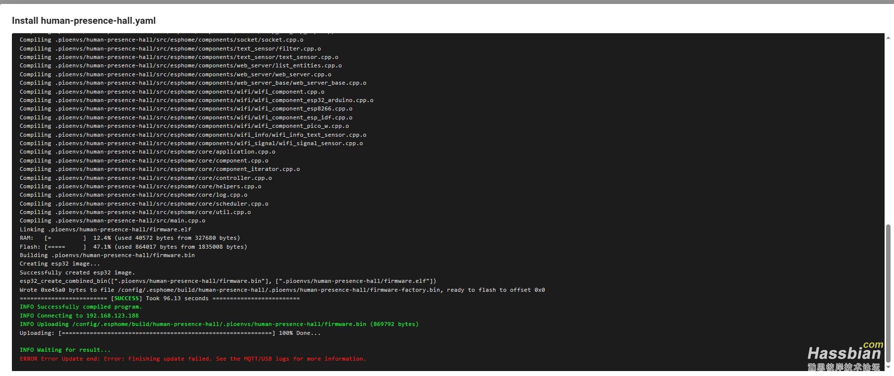
Task: Click the 'RAM: 12.4%' usage line
Action: tap(130, 238)
